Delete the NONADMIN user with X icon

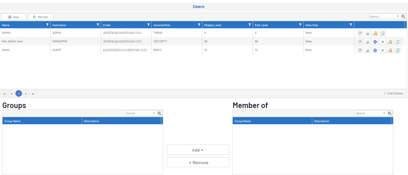click(x=382, y=42)
